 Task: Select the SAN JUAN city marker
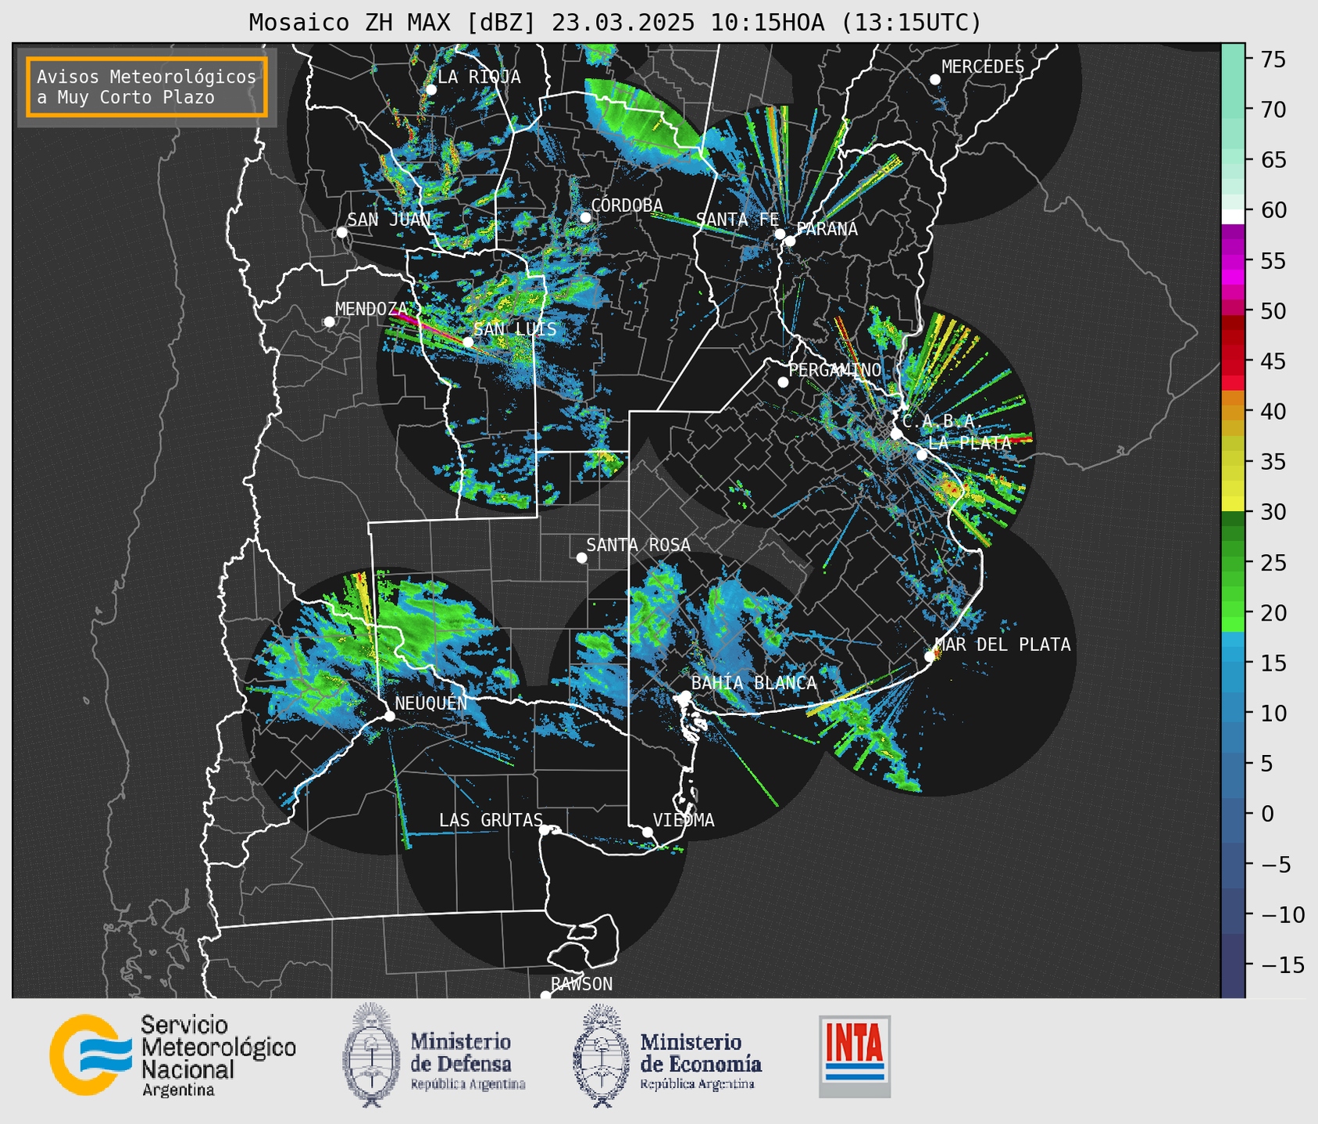coord(341,232)
